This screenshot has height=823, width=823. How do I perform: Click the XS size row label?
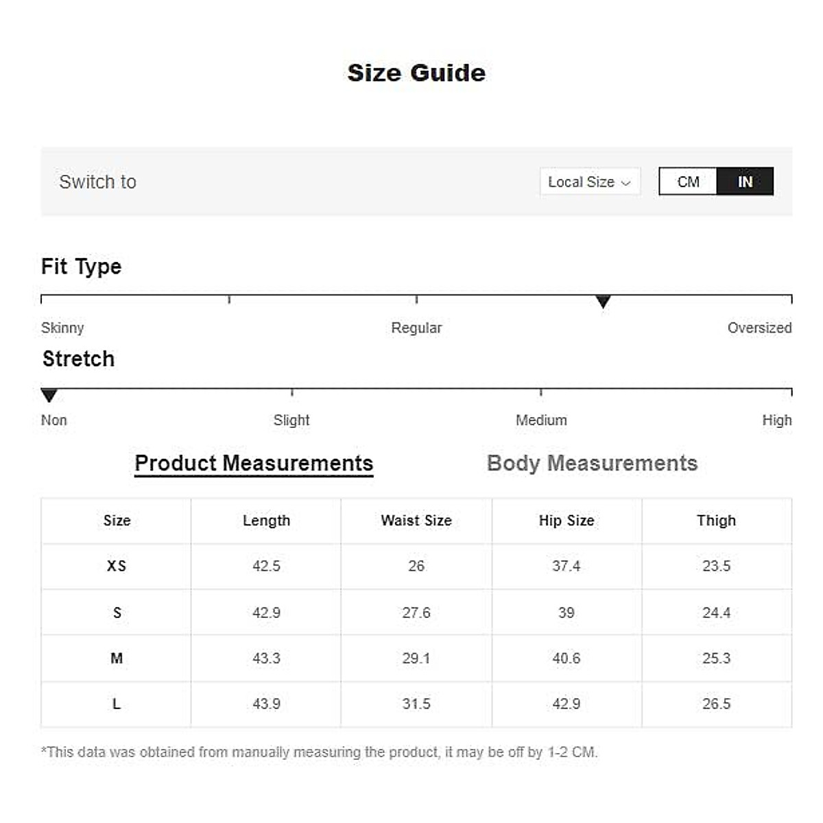point(117,566)
